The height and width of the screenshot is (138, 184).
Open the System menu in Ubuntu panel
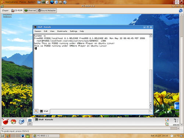coord(32,2)
